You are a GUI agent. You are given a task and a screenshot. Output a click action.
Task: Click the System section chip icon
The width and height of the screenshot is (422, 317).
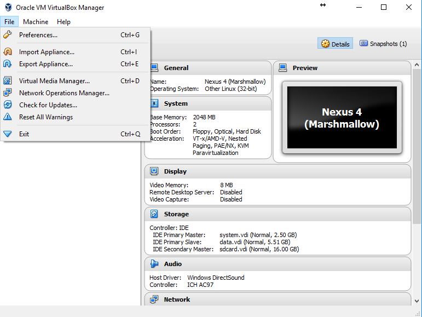[154, 103]
